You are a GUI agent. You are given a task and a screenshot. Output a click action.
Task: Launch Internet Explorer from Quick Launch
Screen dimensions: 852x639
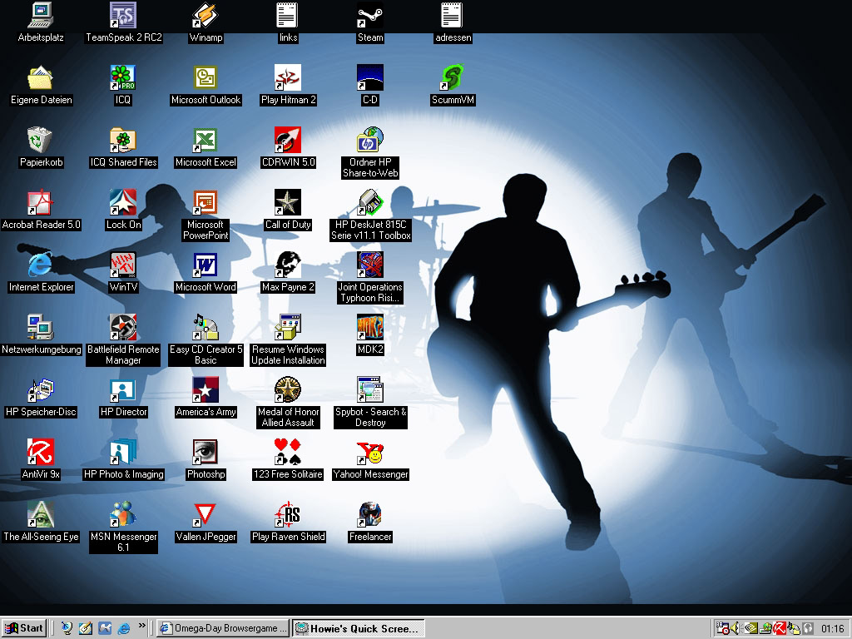point(124,628)
